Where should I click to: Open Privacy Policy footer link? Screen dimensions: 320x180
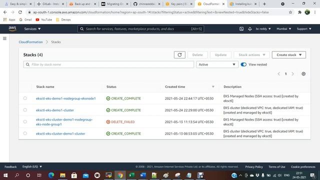coord(254,166)
